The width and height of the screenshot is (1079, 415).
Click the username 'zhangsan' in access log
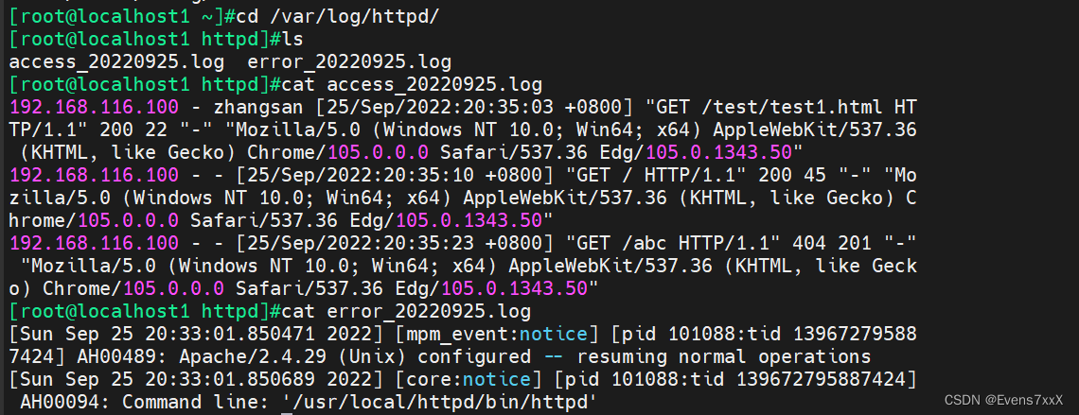(258, 108)
